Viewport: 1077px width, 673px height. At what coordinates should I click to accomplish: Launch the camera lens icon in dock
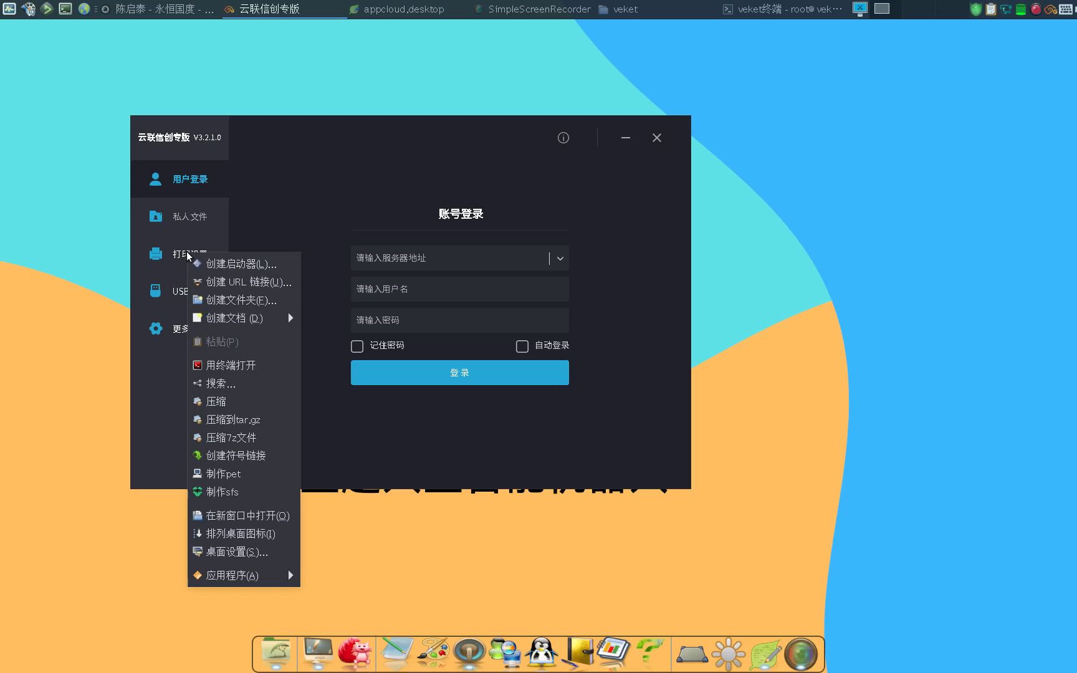(801, 654)
